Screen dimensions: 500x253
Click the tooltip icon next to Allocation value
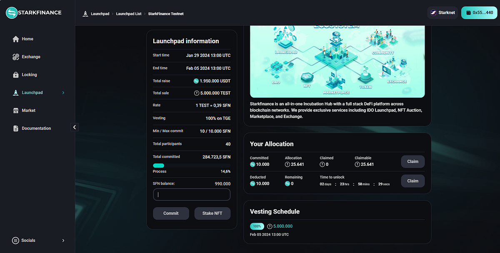(x=287, y=164)
